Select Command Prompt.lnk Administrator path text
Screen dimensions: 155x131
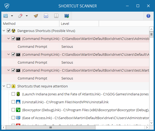[86, 39]
